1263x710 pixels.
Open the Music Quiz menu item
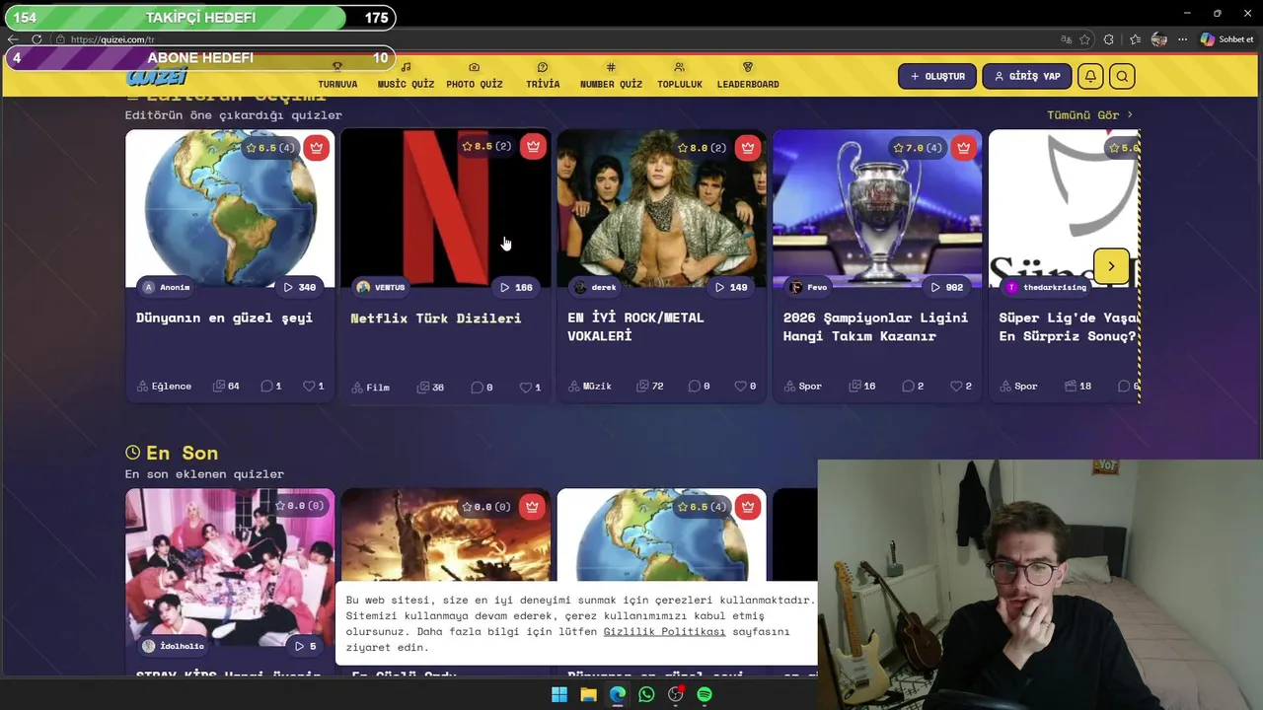pos(406,76)
